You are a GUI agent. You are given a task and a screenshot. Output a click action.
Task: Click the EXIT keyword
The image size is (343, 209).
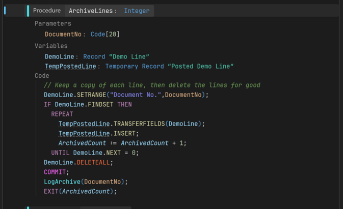click(x=51, y=191)
